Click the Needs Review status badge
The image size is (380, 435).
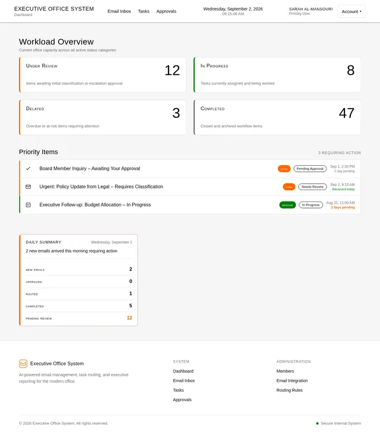(312, 187)
